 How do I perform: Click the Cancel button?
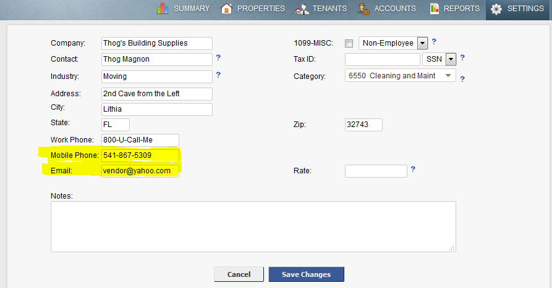[239, 274]
